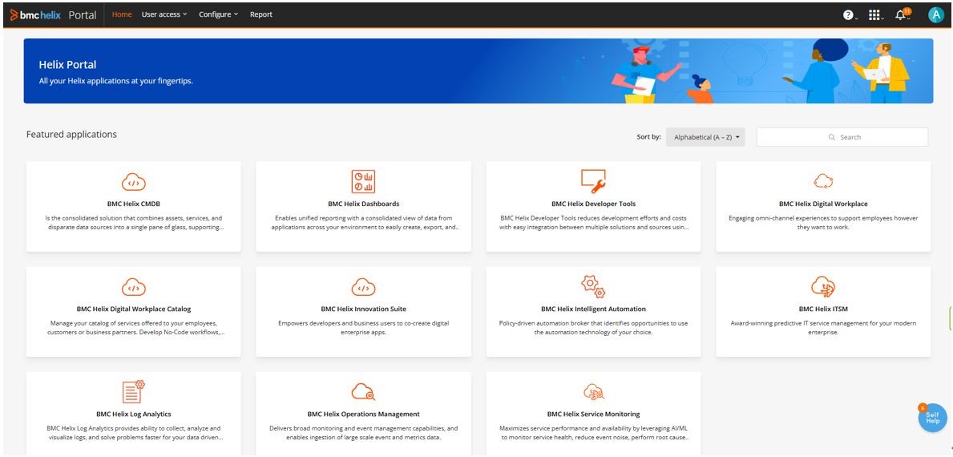953x457 pixels.
Task: Open the help question mark menu
Action: (x=850, y=15)
